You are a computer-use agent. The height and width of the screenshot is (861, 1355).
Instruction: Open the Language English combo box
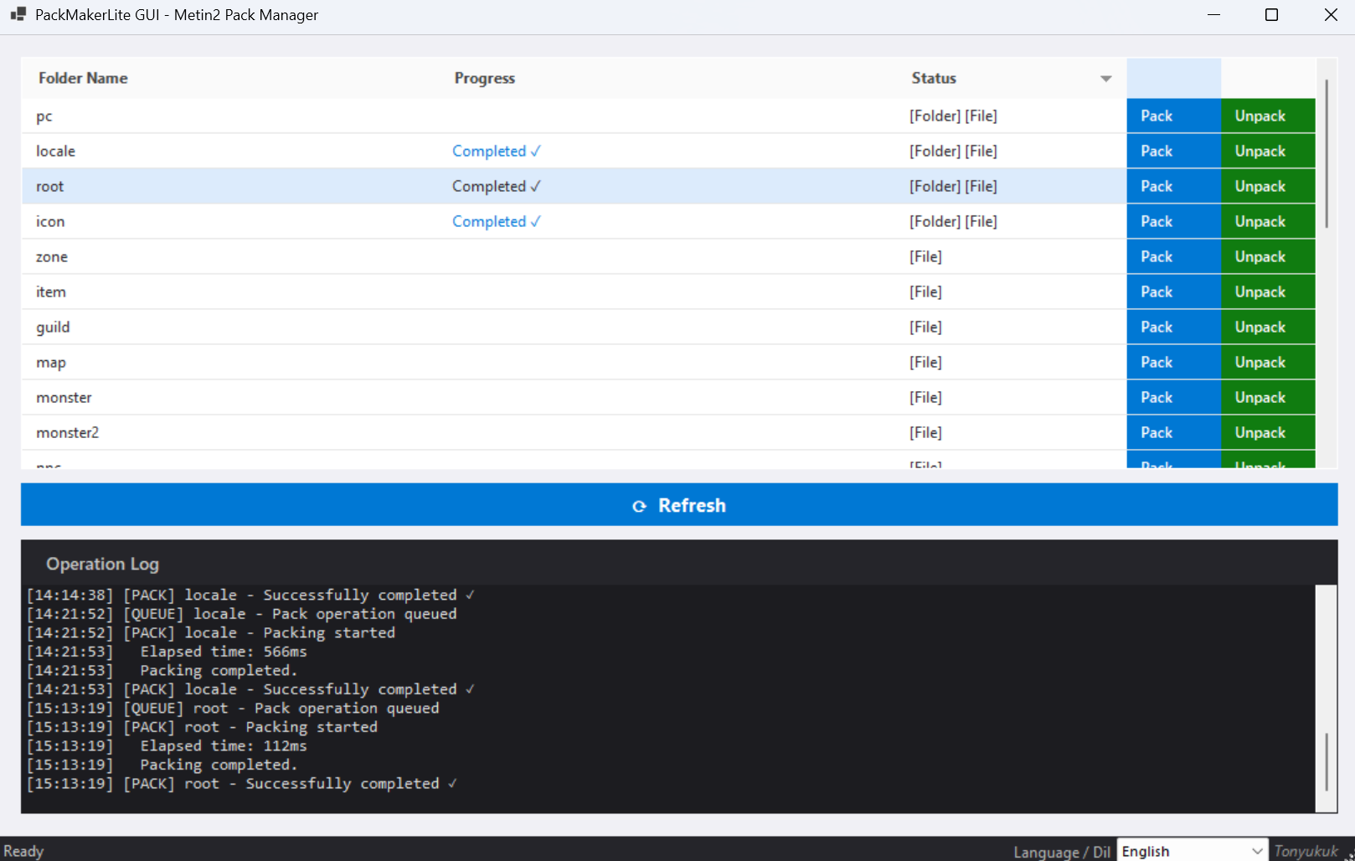pyautogui.click(x=1193, y=851)
